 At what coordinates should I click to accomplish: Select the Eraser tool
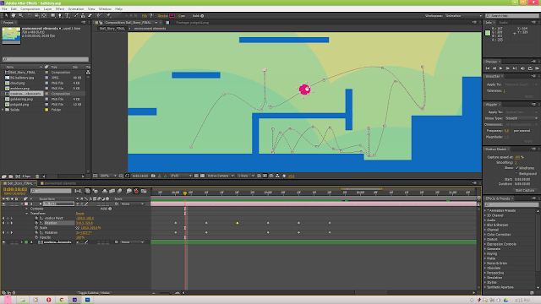tap(90, 15)
